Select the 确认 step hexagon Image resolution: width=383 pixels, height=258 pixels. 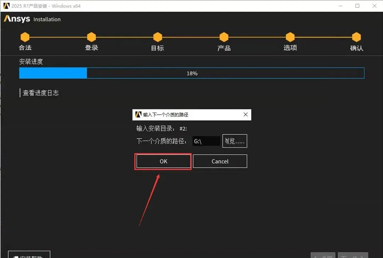click(x=356, y=37)
